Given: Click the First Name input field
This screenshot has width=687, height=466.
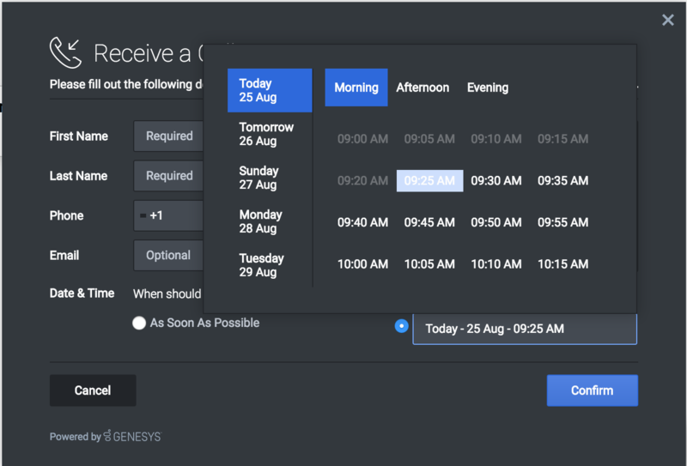Looking at the screenshot, I should pos(169,136).
